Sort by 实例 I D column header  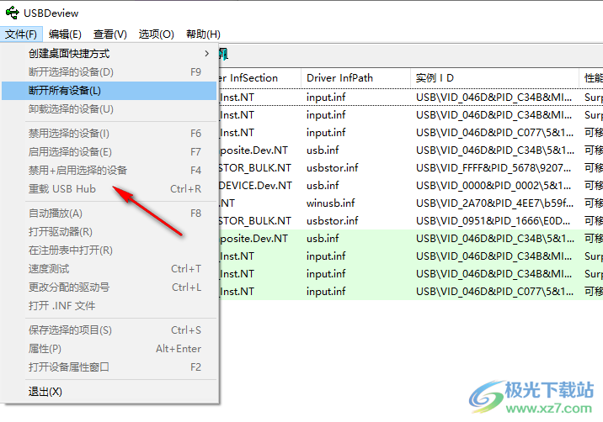[x=494, y=78]
